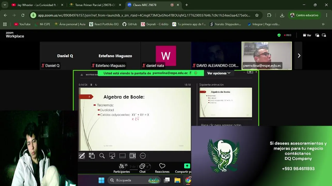Select the pen annotation tool in slideshow
Viewport: 332px width, 186px height.
click(82, 156)
